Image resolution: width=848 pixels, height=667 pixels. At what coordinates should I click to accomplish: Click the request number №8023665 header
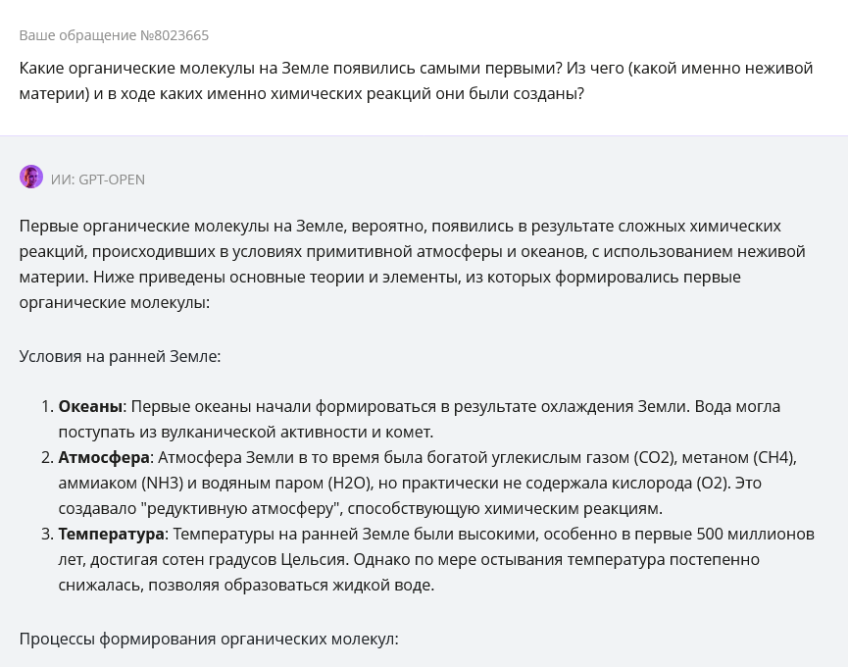point(114,35)
